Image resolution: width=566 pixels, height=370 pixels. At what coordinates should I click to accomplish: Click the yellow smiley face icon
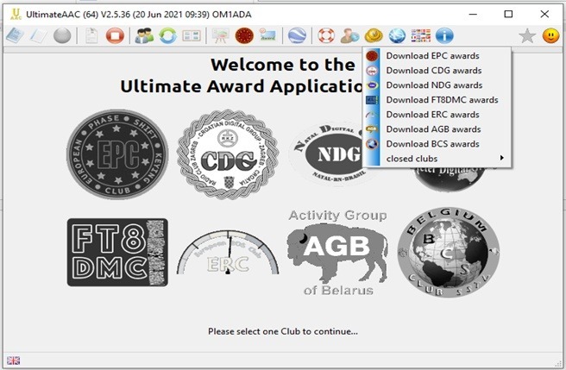click(x=550, y=35)
